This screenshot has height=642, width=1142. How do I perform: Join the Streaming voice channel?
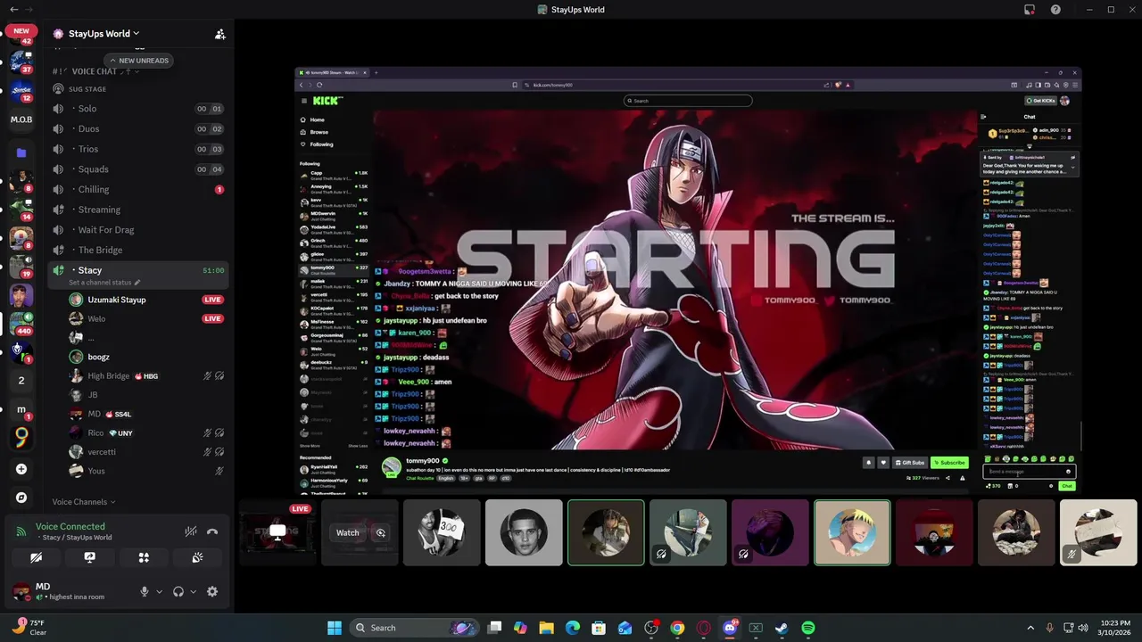click(138, 210)
